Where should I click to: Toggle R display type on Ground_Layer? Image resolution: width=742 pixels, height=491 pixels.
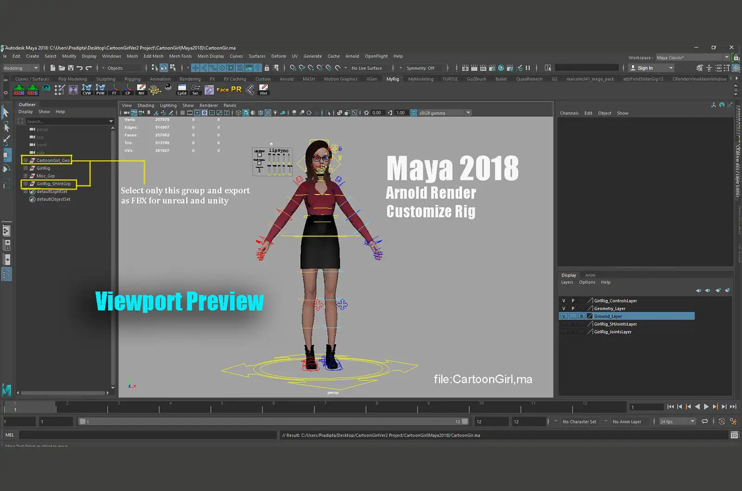click(581, 316)
